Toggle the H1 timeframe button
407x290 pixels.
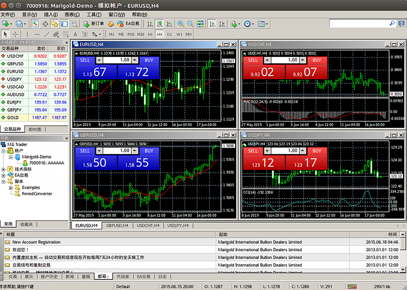click(150, 34)
